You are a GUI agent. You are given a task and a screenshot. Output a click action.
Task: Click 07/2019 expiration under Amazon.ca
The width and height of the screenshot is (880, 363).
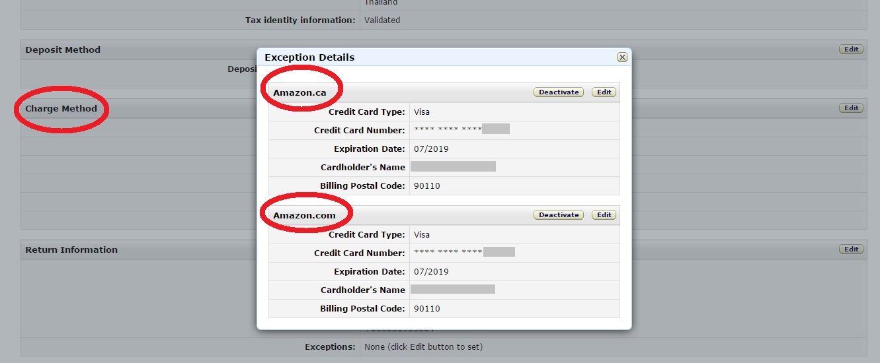pos(431,148)
